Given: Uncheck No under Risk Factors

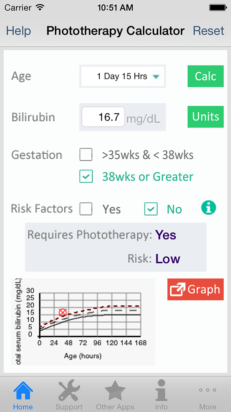Looking at the screenshot, I should [x=151, y=209].
